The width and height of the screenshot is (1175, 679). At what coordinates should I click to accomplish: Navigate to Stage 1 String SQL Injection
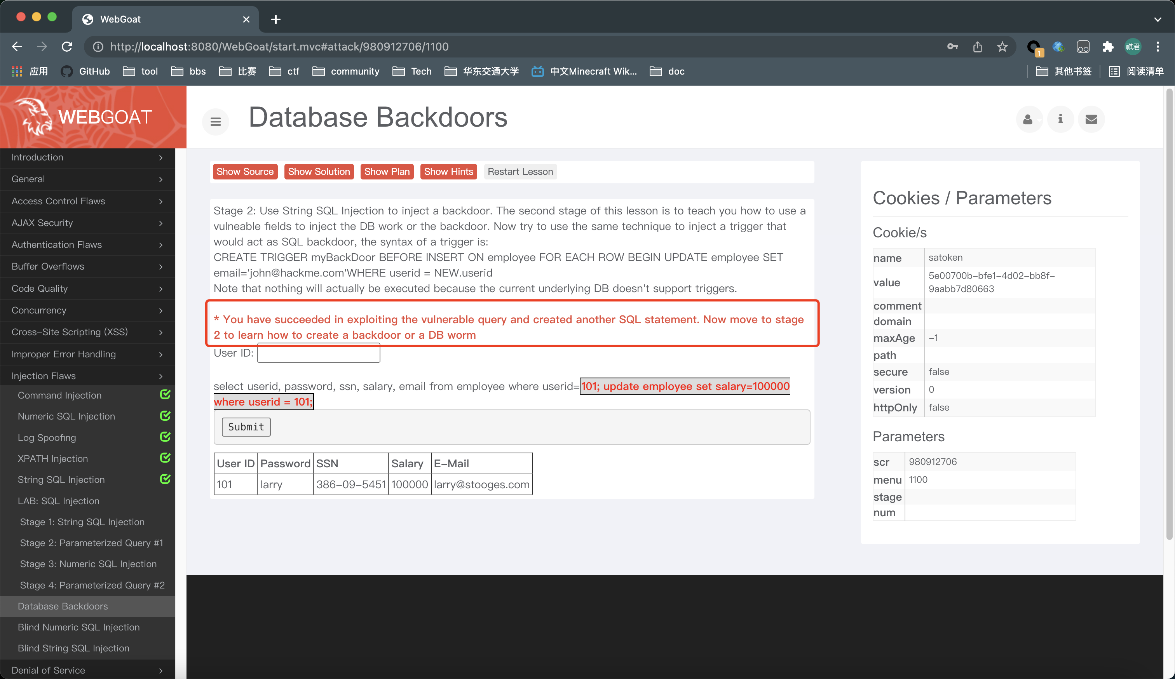point(82,521)
